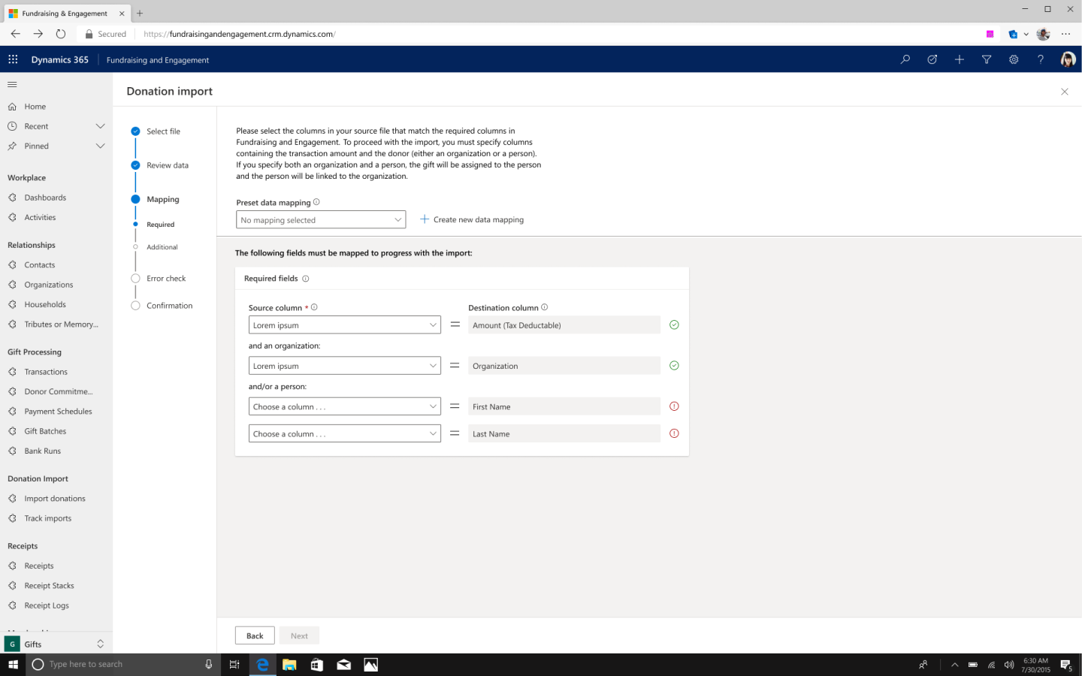Collapse the sidebar with hamburger icon
Viewport: 1082px width, 676px height.
pos(12,84)
